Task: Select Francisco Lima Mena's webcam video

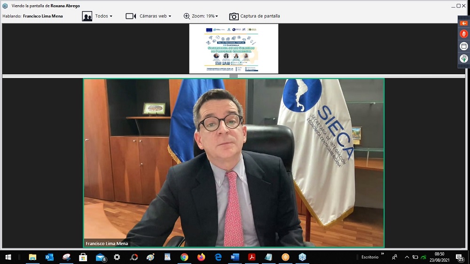Action: [234, 163]
